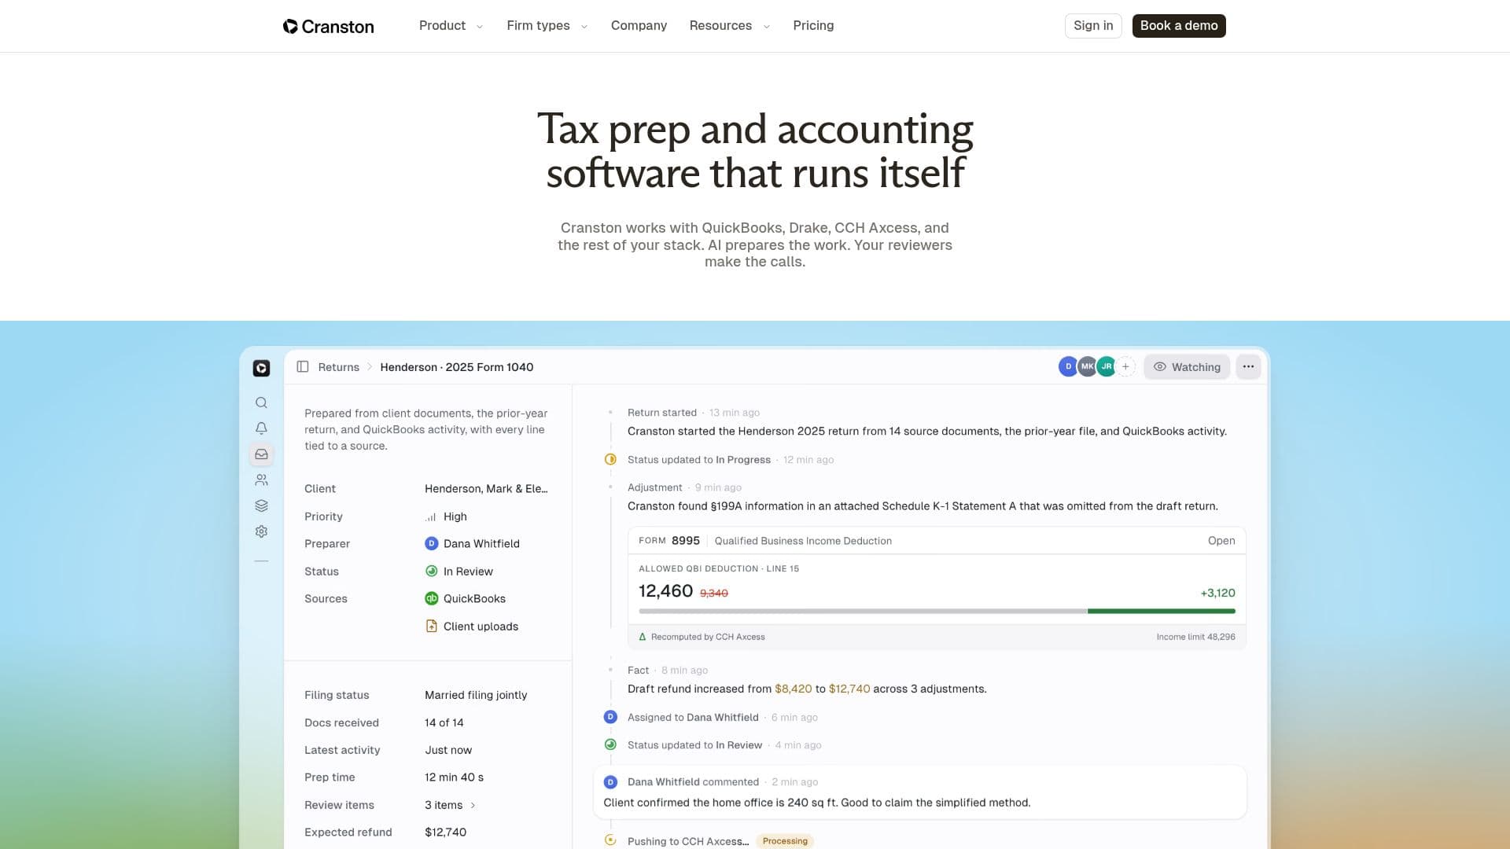1510x849 pixels.
Task: Click Henderson · 2025 Form 1040 breadcrumb
Action: [x=456, y=367]
